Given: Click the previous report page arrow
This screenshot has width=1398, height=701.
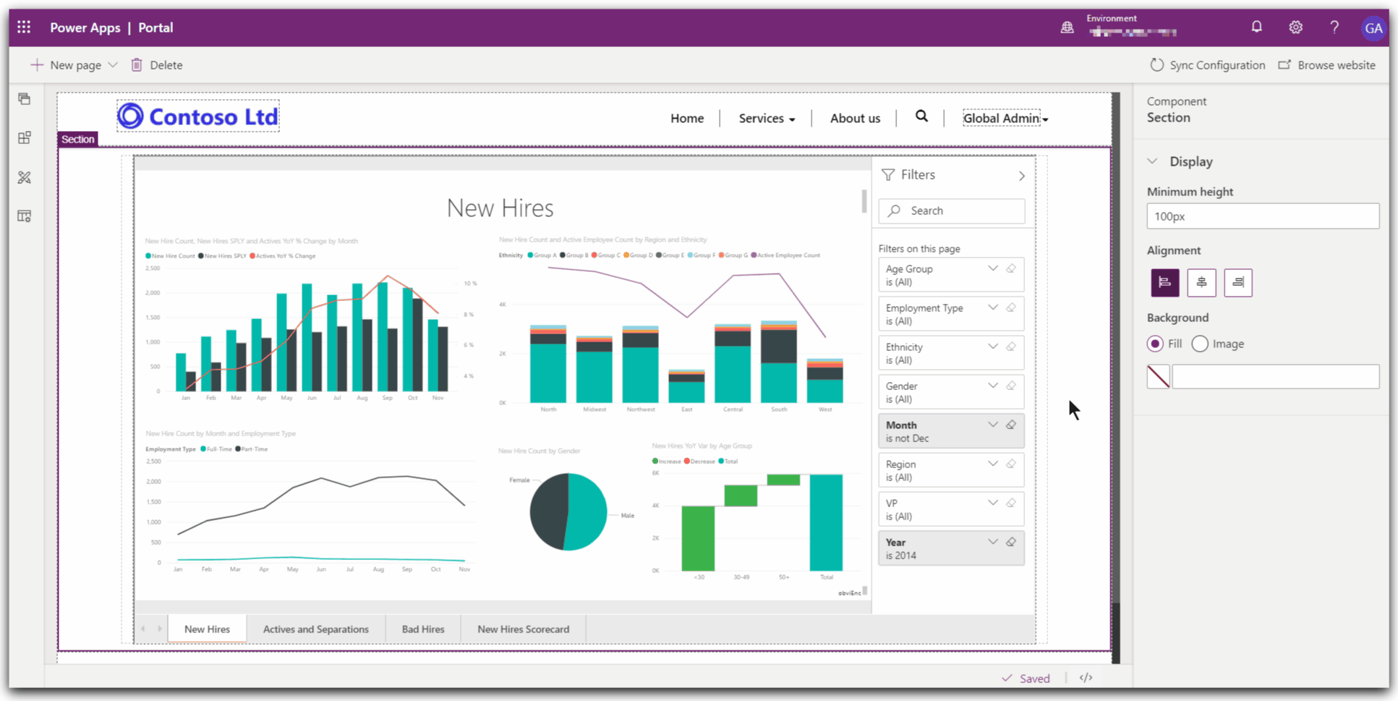Looking at the screenshot, I should point(143,629).
